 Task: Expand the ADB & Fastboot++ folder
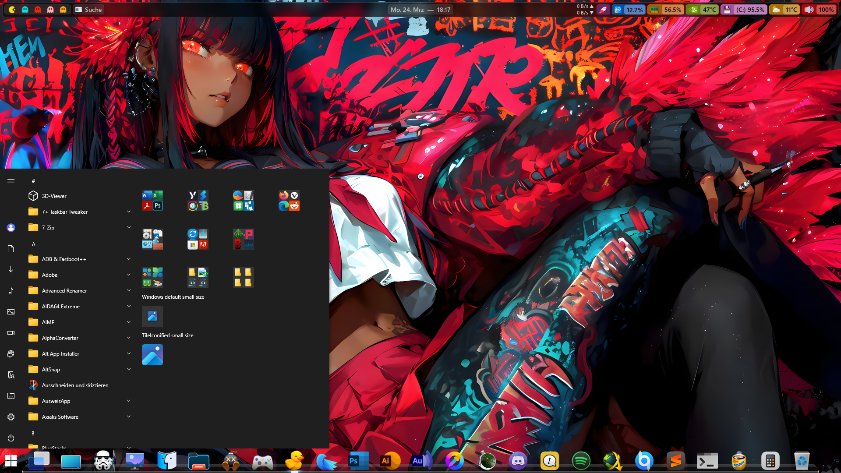click(129, 259)
